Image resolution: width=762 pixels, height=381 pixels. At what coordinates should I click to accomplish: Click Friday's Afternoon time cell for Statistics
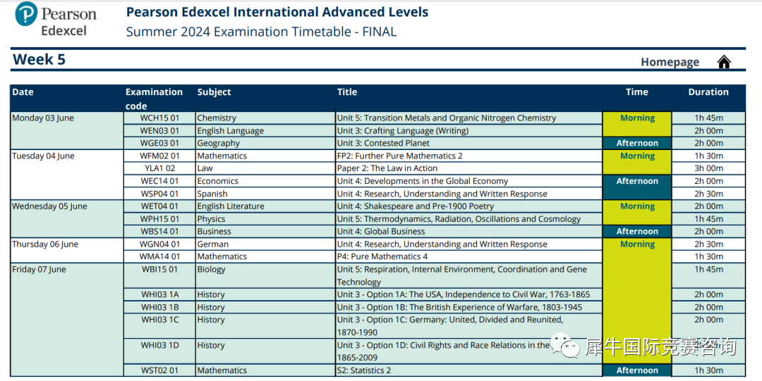(637, 370)
